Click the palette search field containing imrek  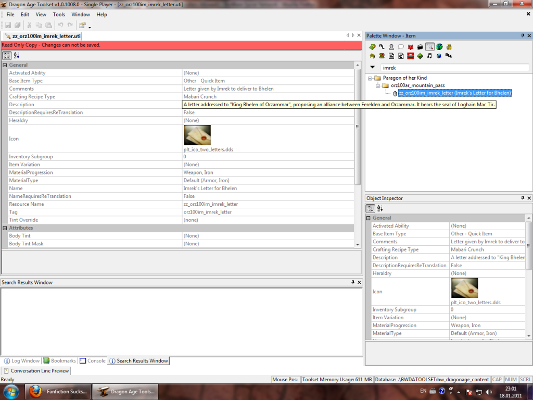(454, 68)
